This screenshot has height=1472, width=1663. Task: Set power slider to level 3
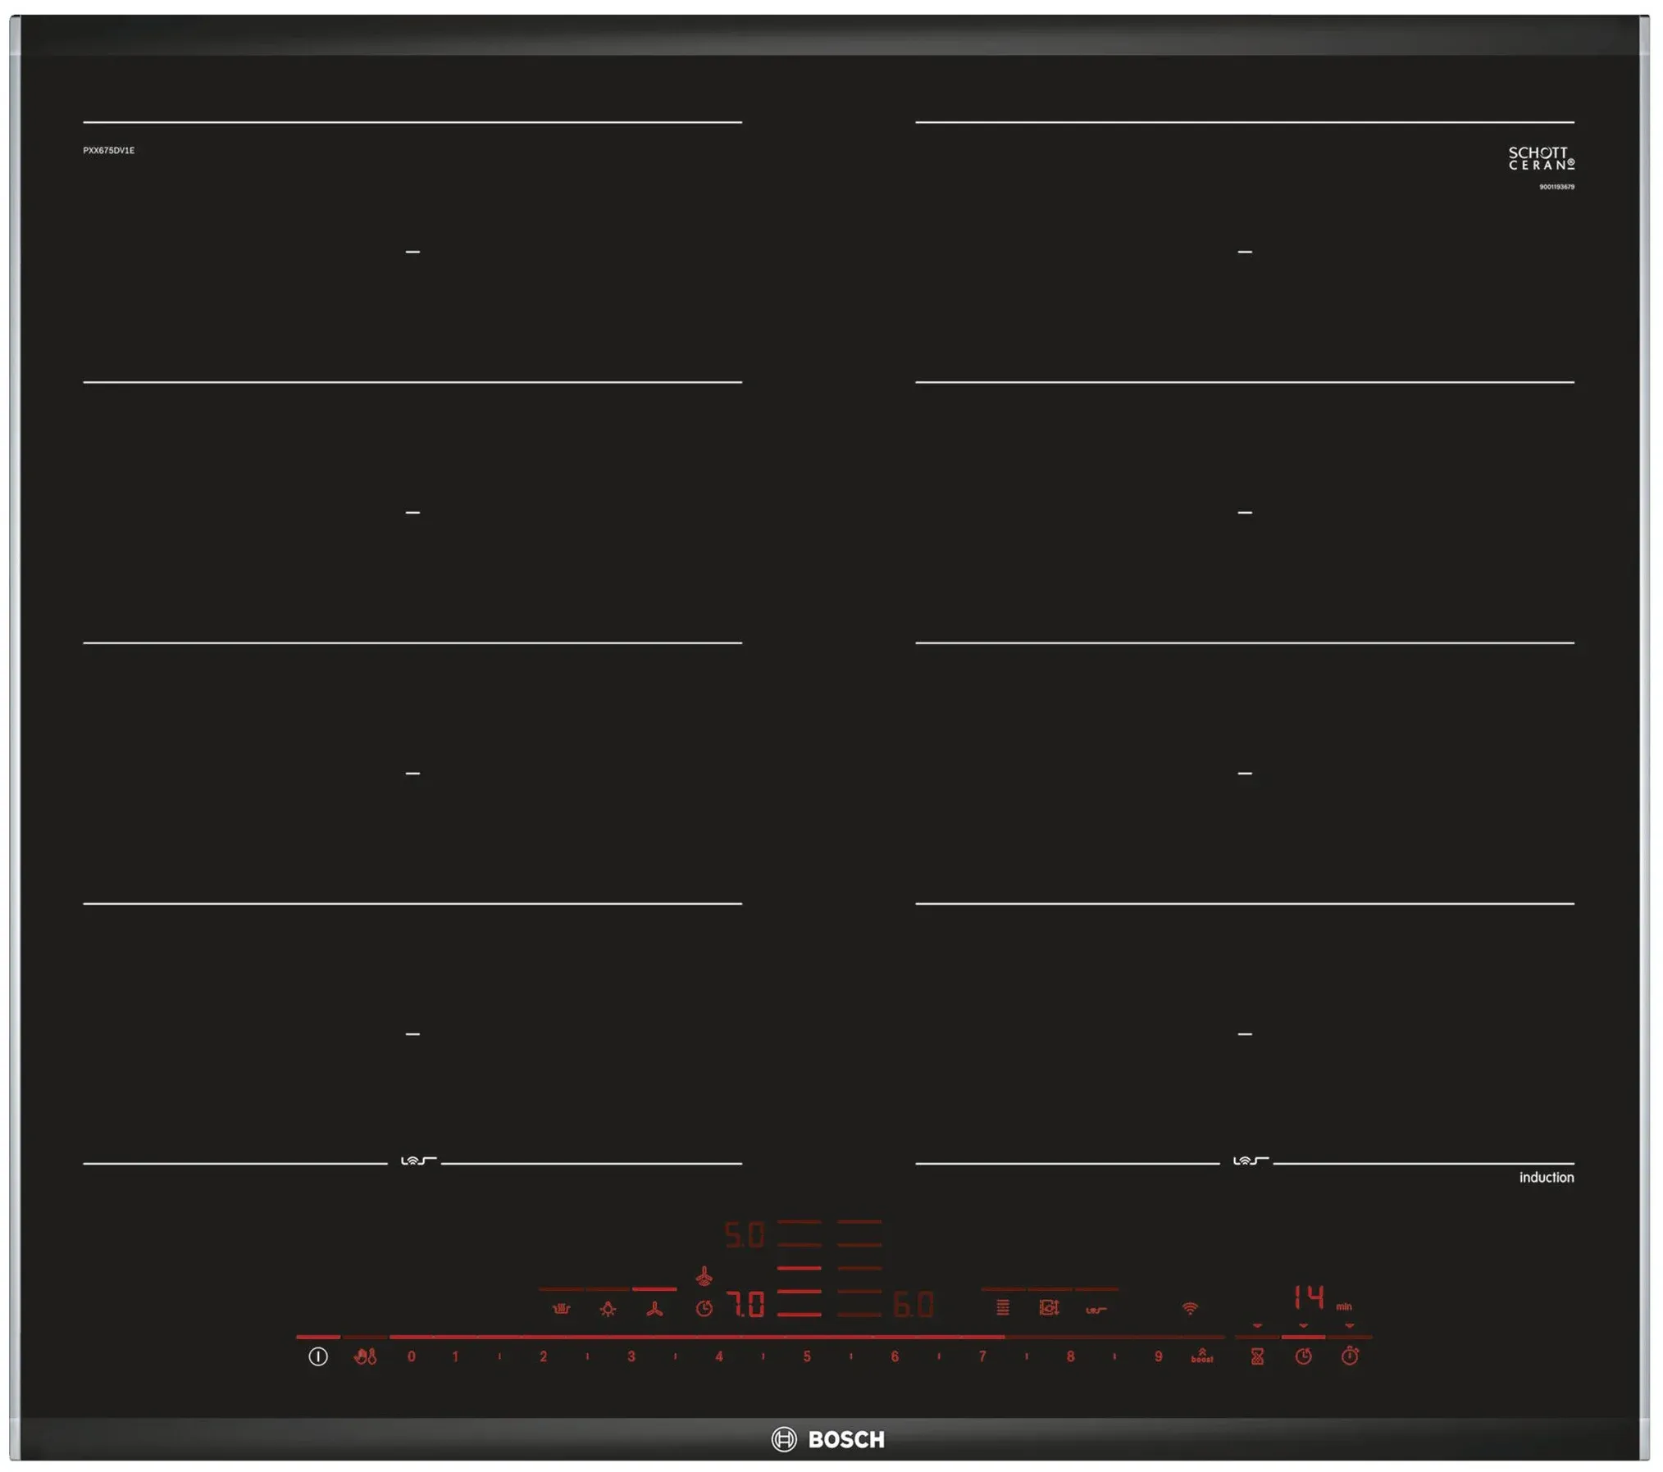(631, 1356)
